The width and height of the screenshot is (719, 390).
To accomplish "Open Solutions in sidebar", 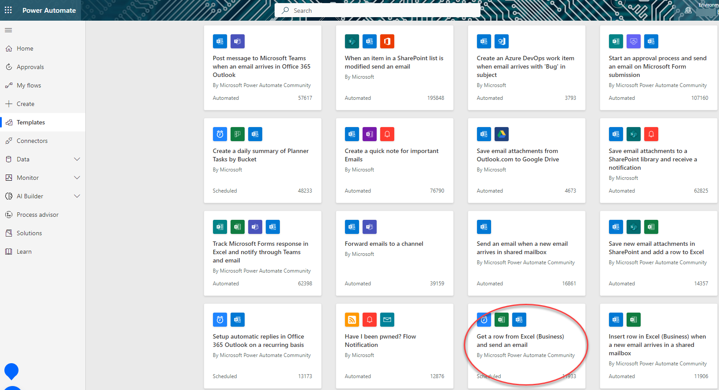I will point(43,233).
